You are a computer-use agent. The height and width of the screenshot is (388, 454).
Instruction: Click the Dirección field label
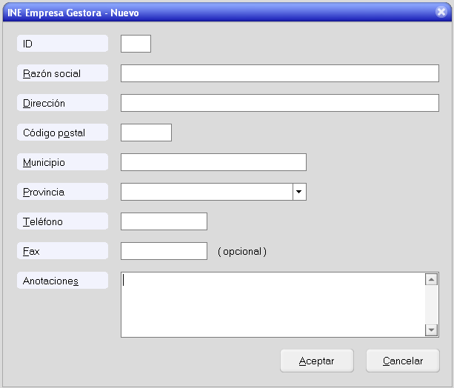(44, 103)
